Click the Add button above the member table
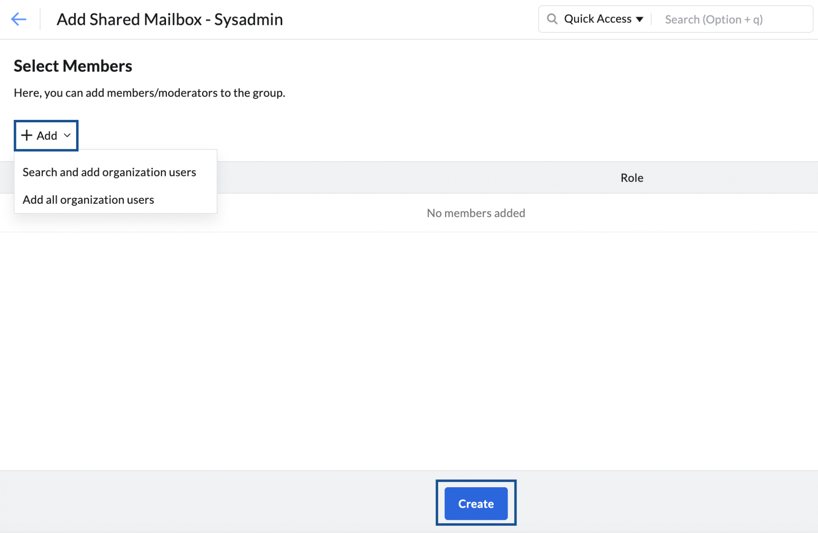 pos(46,135)
